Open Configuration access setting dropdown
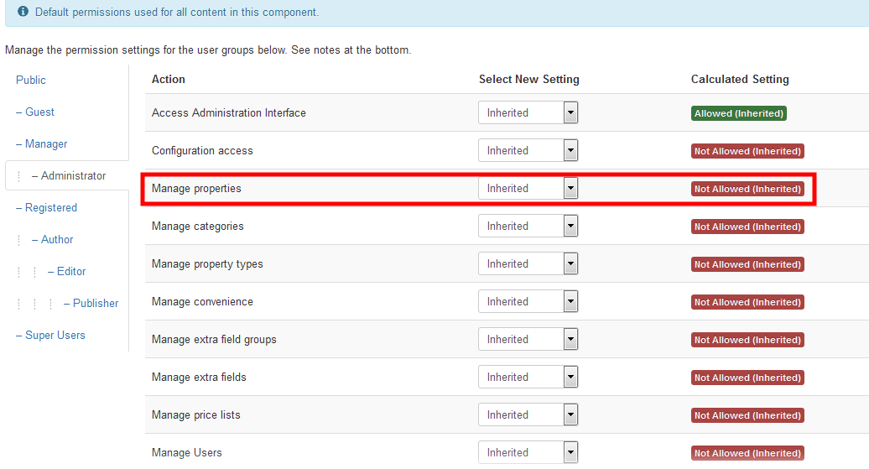The image size is (869, 469). (528, 150)
